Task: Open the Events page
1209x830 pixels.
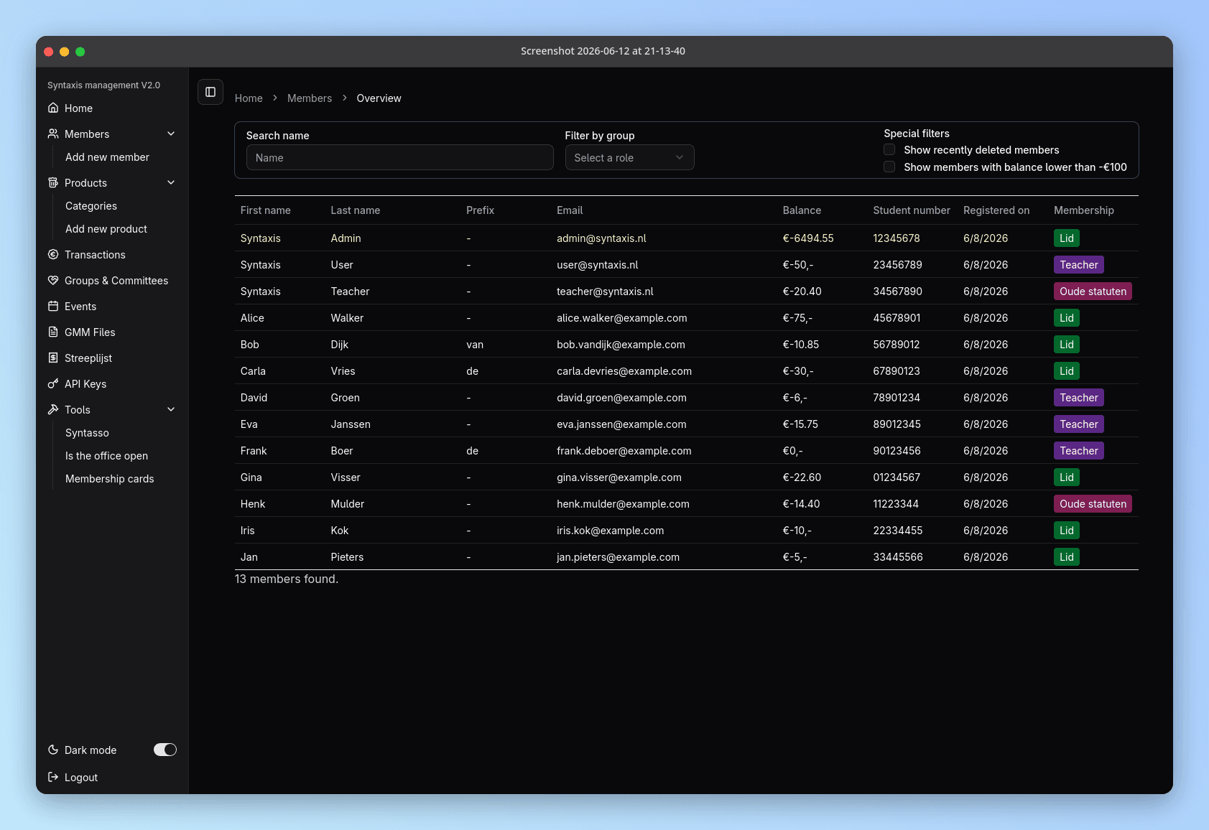Action: tap(80, 306)
